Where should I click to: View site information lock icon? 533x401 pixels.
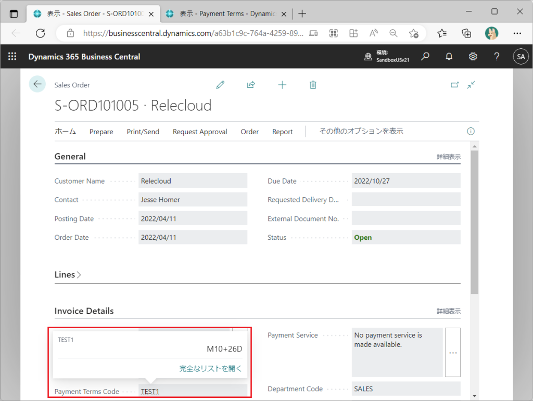tap(70, 33)
